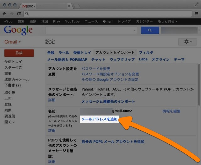Switch to the テーマ settings tab
The image size is (201, 165).
pyautogui.click(x=179, y=59)
